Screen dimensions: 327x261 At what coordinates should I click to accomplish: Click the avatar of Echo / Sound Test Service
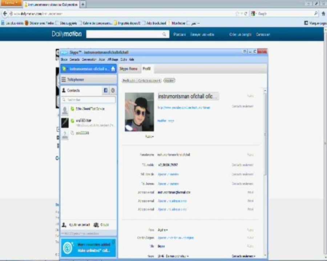coord(65,110)
